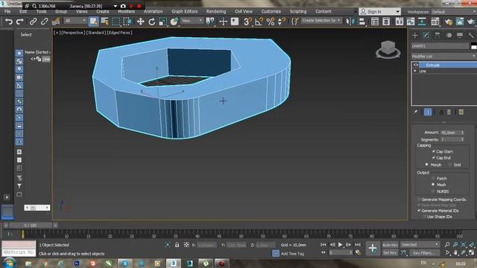The image size is (477, 268).
Task: Open the Rendering menu
Action: point(216,12)
